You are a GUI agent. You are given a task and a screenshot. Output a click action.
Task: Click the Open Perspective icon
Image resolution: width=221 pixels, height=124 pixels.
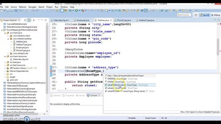click(196, 15)
